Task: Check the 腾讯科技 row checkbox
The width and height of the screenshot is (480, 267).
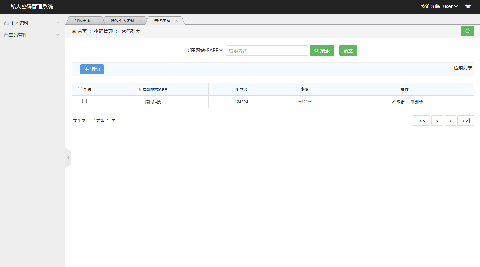Action: click(84, 101)
